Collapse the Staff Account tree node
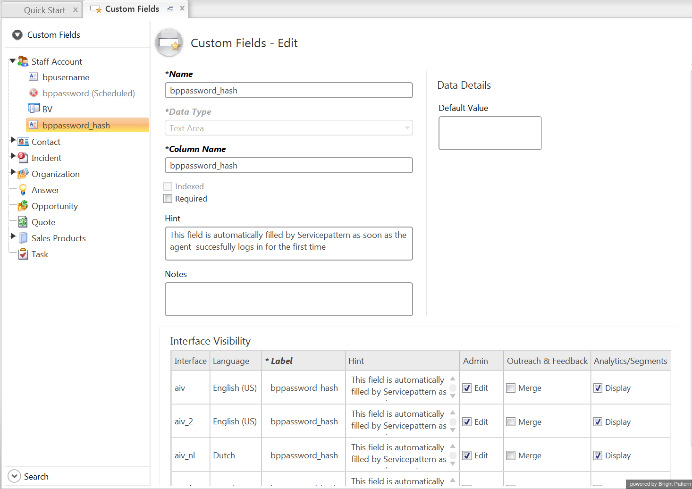 12,61
